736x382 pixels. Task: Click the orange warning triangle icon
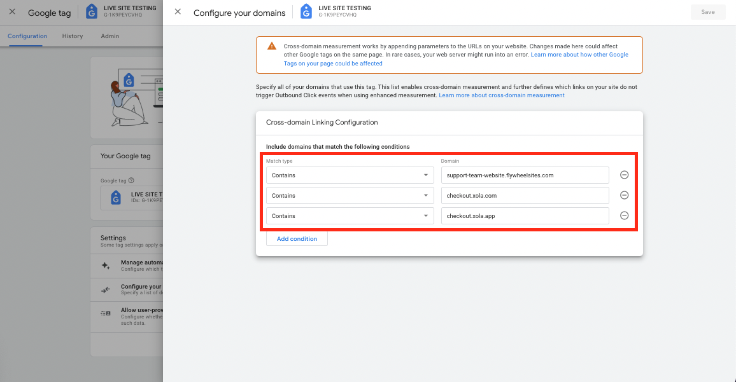(x=272, y=46)
